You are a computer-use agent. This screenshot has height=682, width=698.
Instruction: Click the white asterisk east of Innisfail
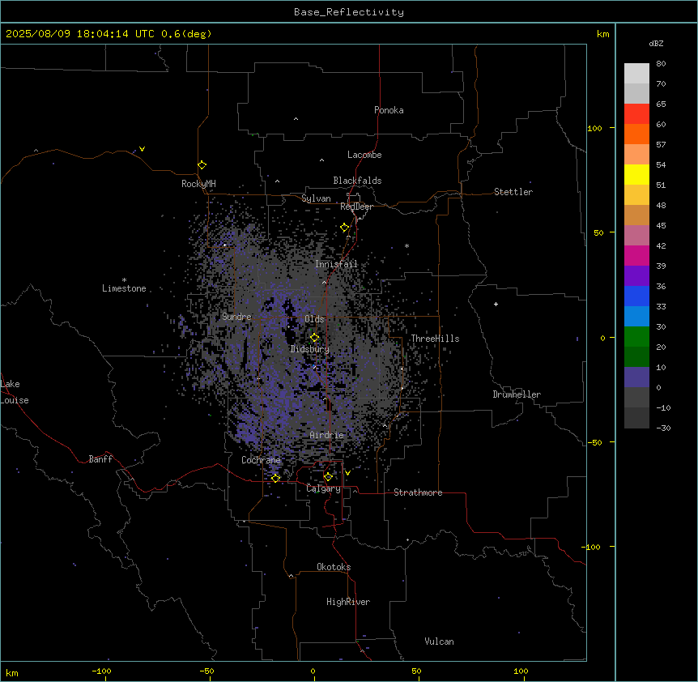406,245
